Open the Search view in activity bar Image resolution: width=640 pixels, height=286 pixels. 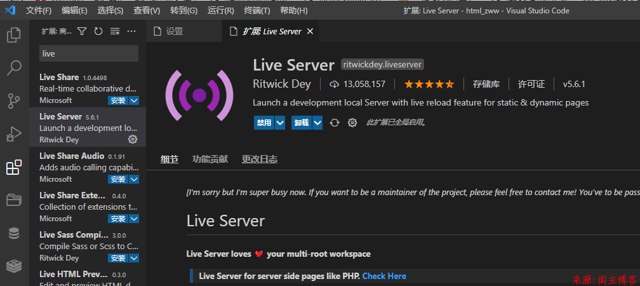[14, 68]
